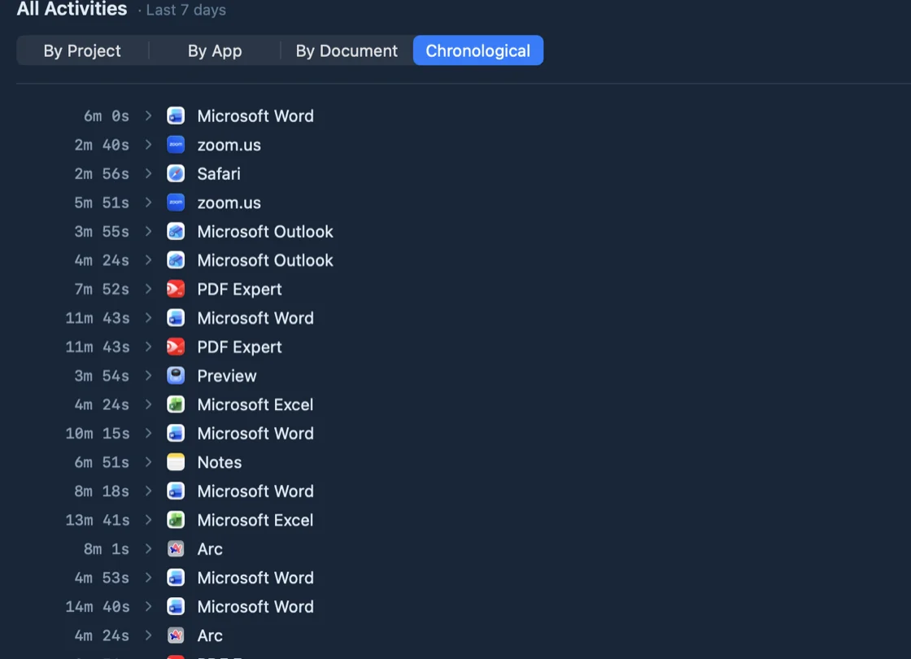Image resolution: width=911 pixels, height=659 pixels.
Task: Expand the 5m 51s zoom.us entry chevron
Action: [148, 203]
